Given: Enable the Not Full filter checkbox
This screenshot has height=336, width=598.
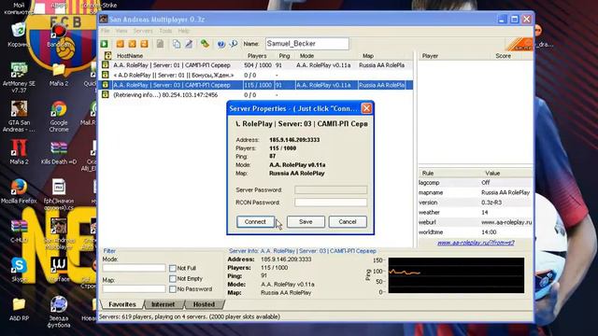Looking at the screenshot, I should click(x=172, y=268).
